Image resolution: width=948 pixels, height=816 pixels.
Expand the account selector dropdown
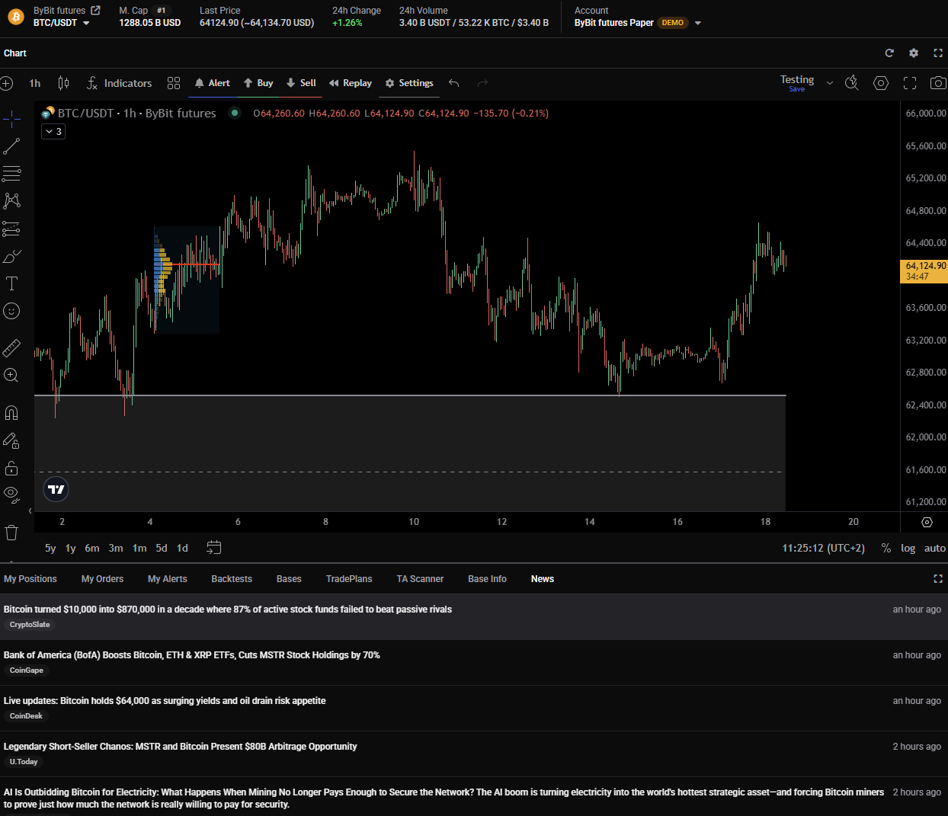[x=698, y=23]
